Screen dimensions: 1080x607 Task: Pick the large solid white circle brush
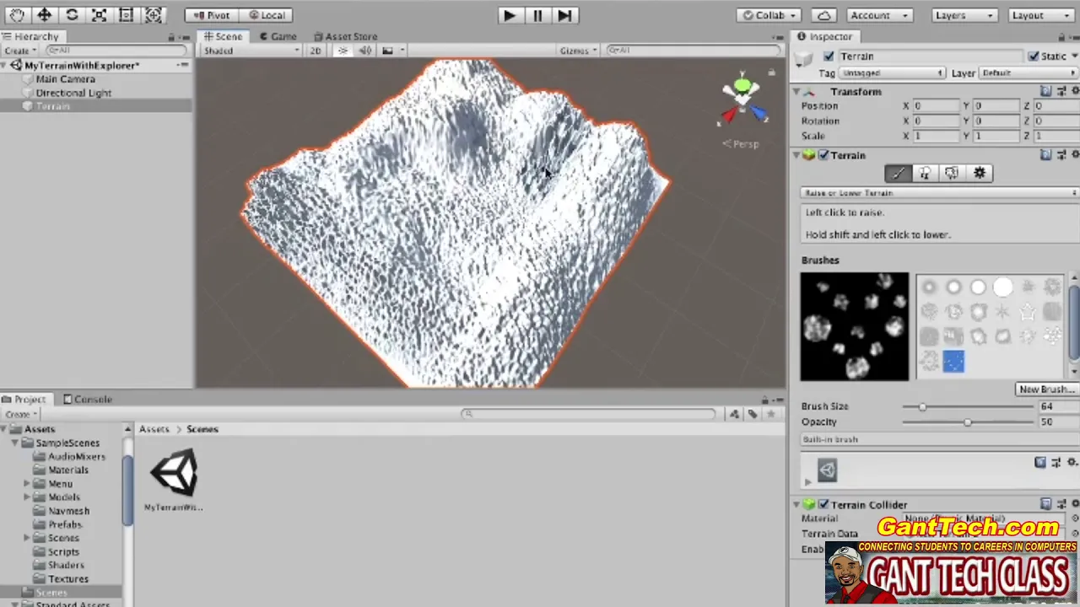(1002, 287)
